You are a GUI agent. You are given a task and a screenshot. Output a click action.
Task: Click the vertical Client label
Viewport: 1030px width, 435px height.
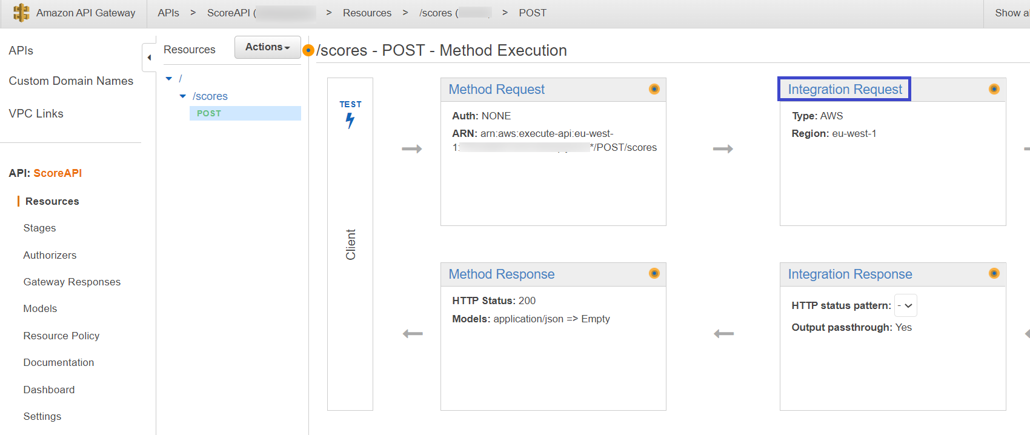pyautogui.click(x=351, y=245)
